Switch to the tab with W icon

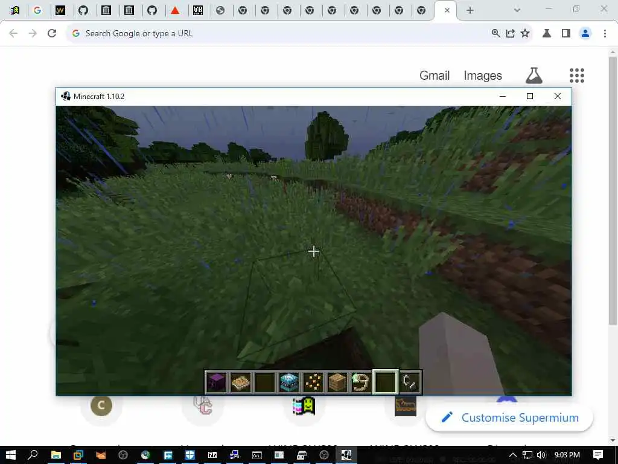[60, 10]
